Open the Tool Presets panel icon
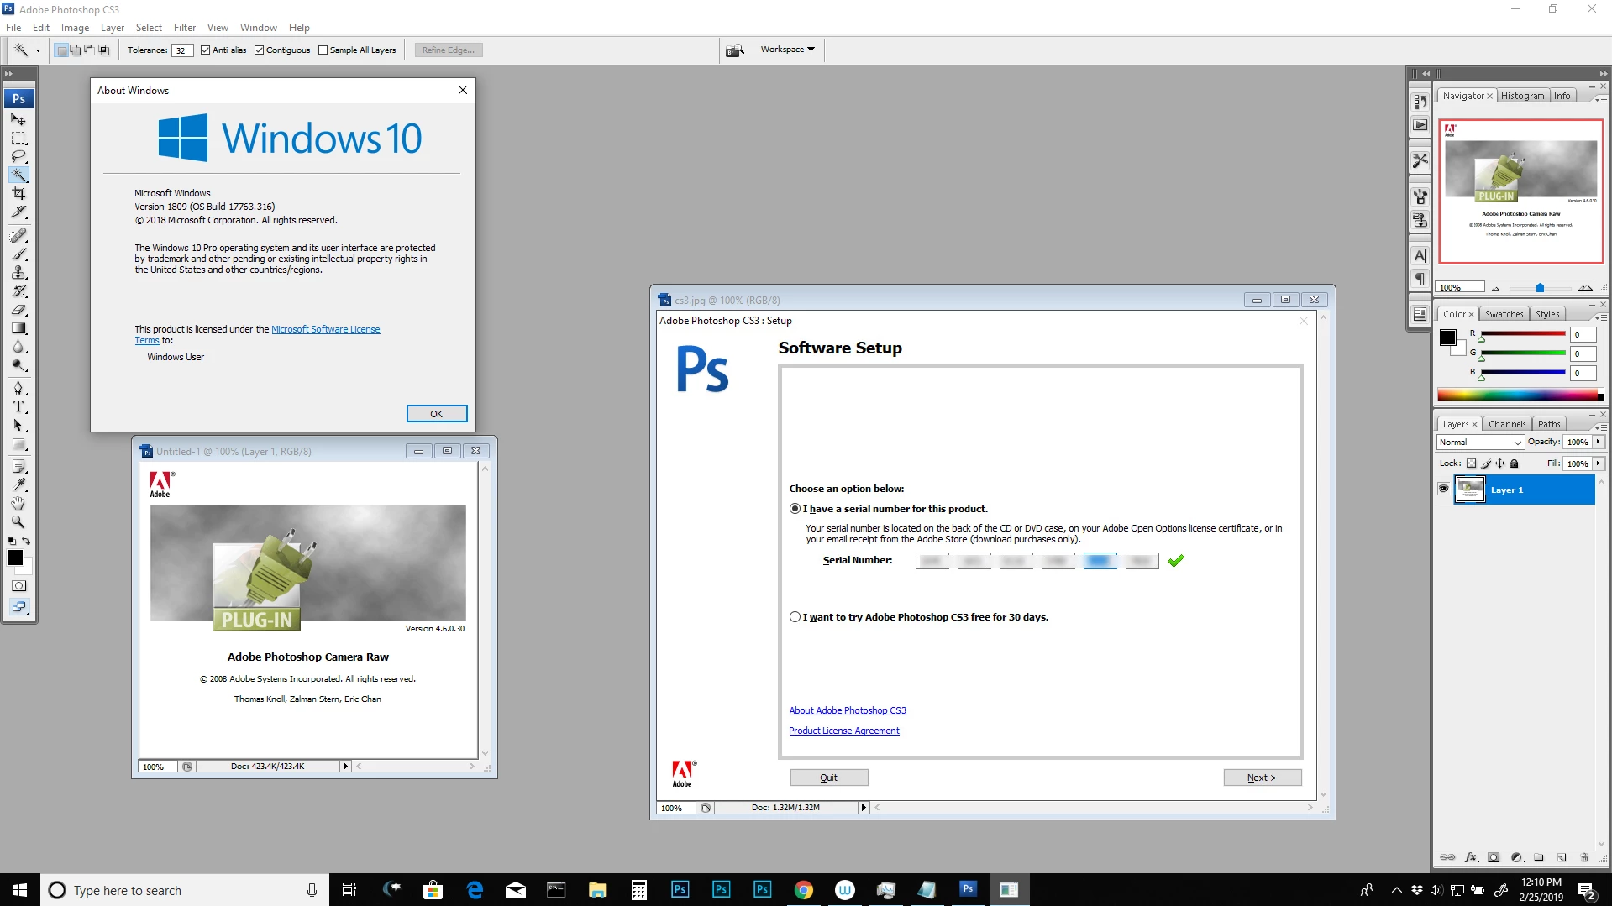The width and height of the screenshot is (1612, 906). coord(1420,160)
